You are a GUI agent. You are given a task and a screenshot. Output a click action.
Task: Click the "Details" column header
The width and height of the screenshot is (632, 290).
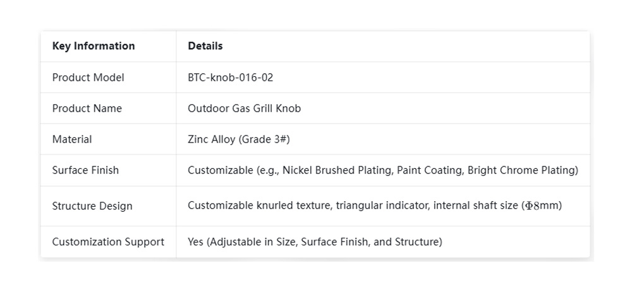205,46
